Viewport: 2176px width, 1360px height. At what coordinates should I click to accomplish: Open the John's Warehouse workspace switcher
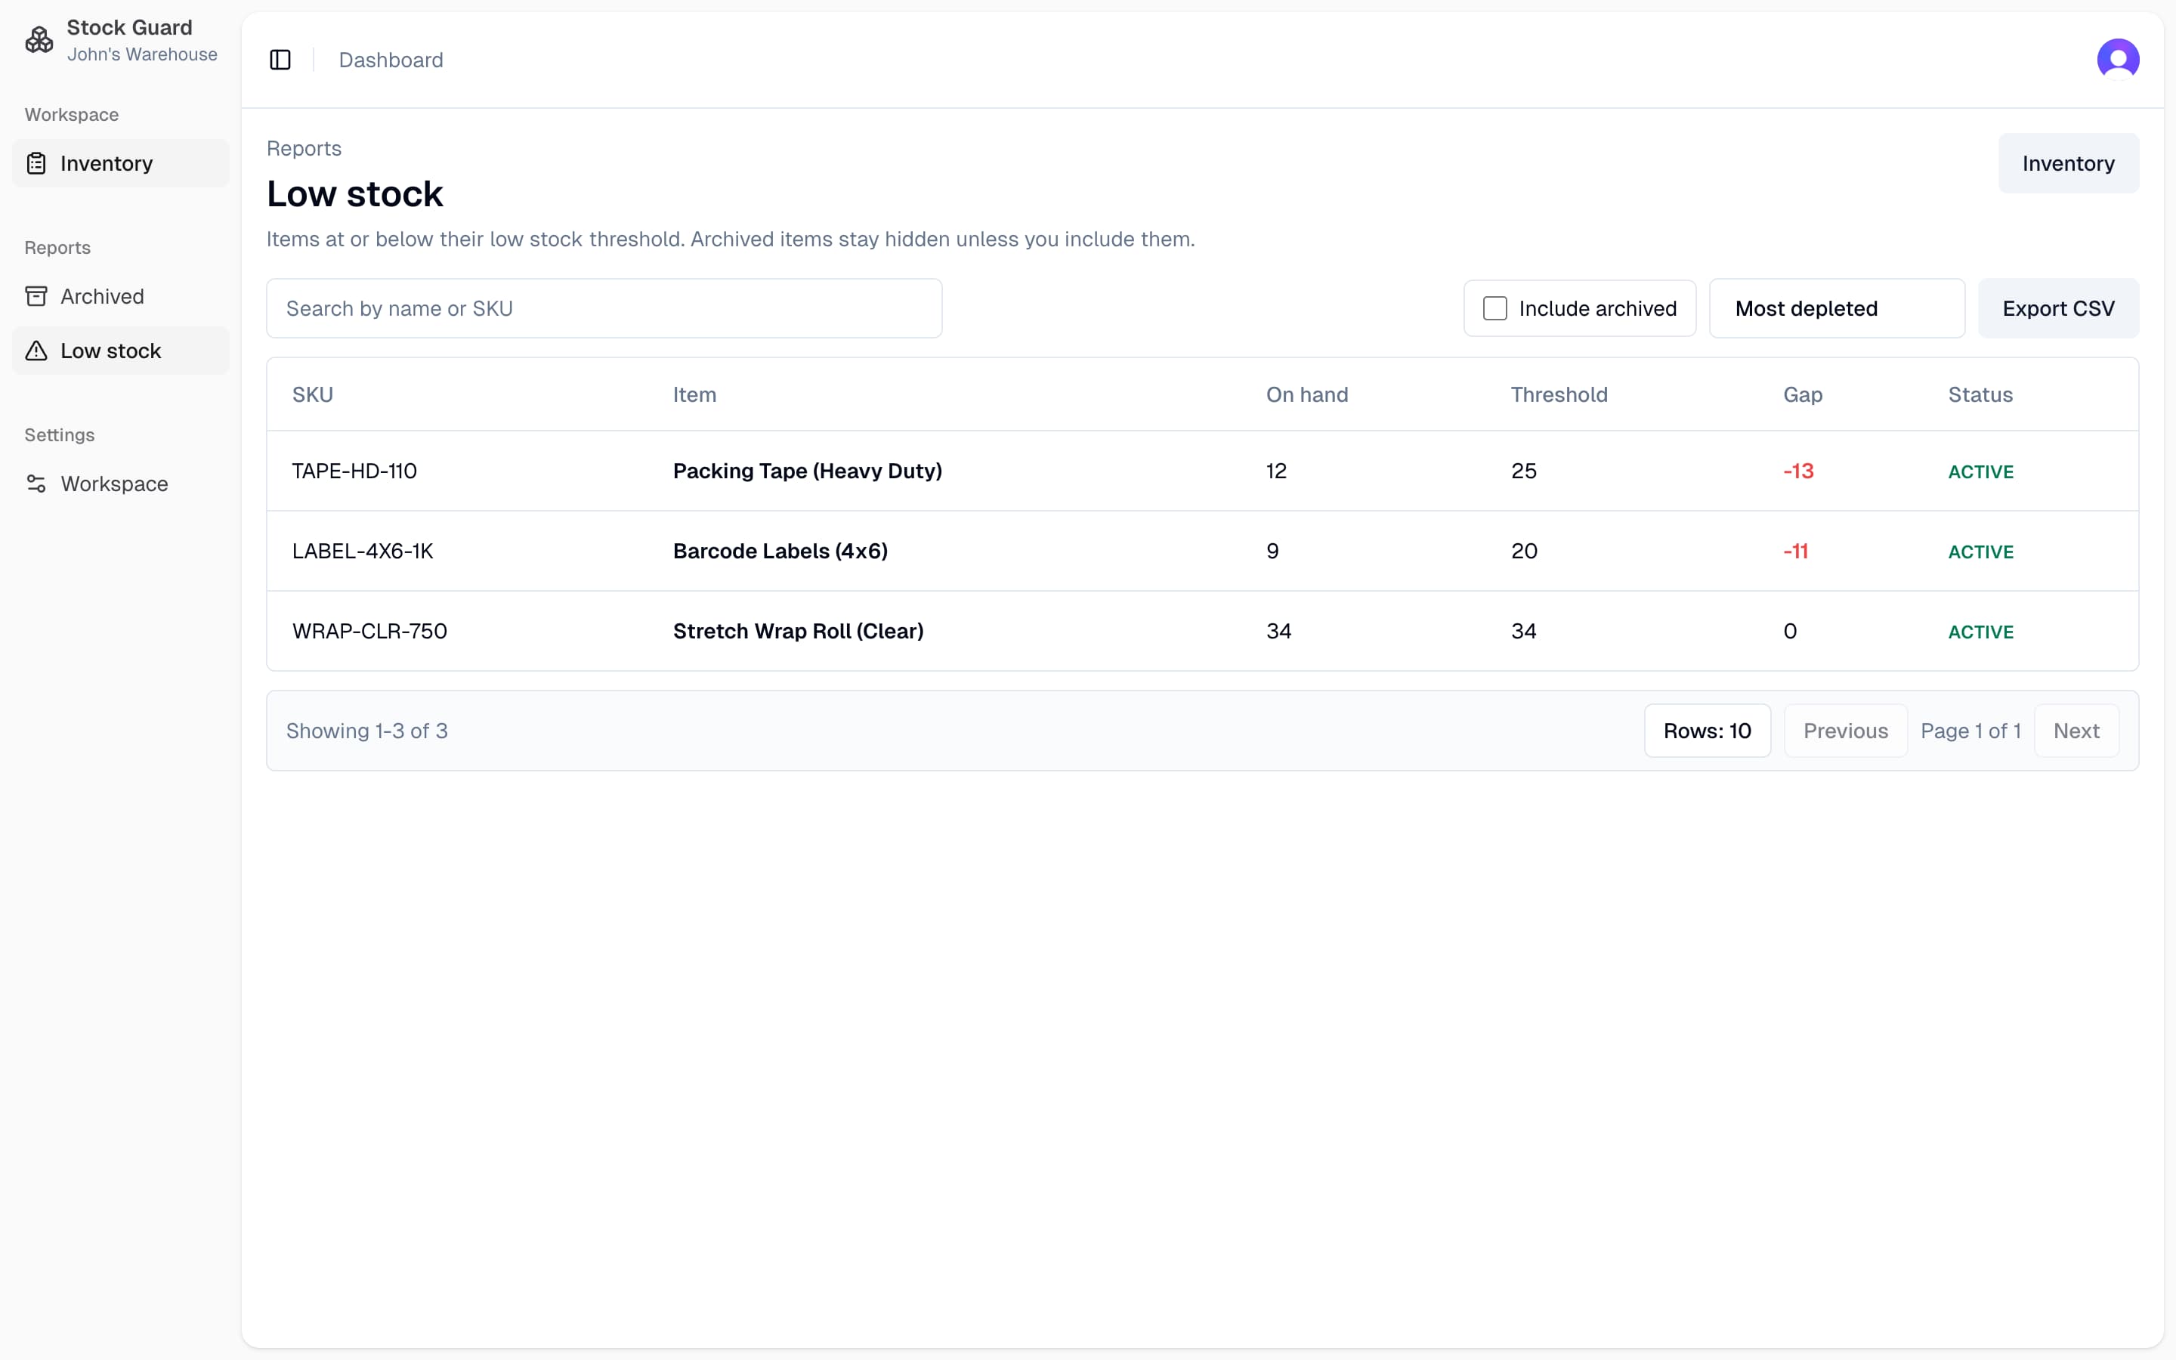click(141, 54)
